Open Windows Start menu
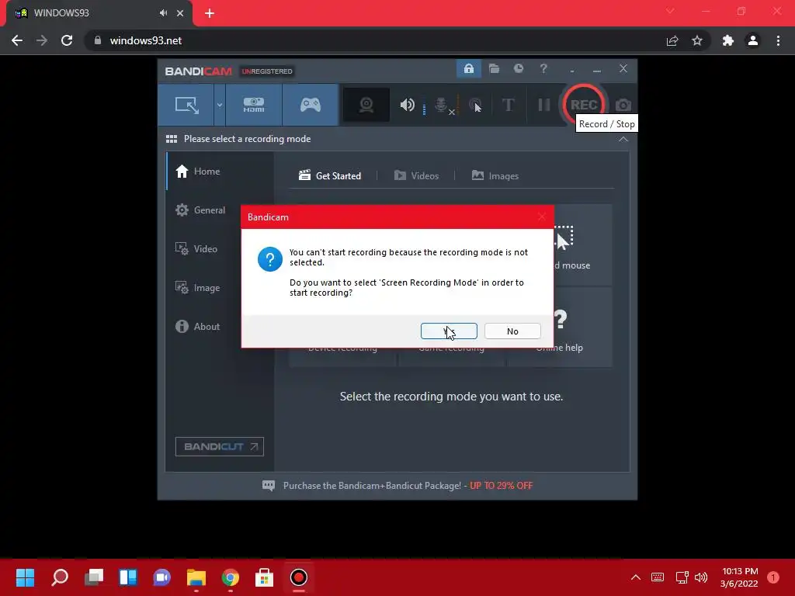 click(x=25, y=577)
